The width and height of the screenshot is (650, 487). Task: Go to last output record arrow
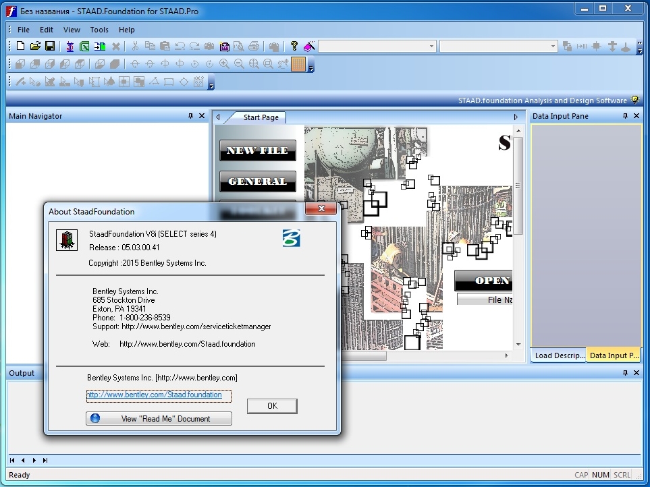[x=45, y=460]
